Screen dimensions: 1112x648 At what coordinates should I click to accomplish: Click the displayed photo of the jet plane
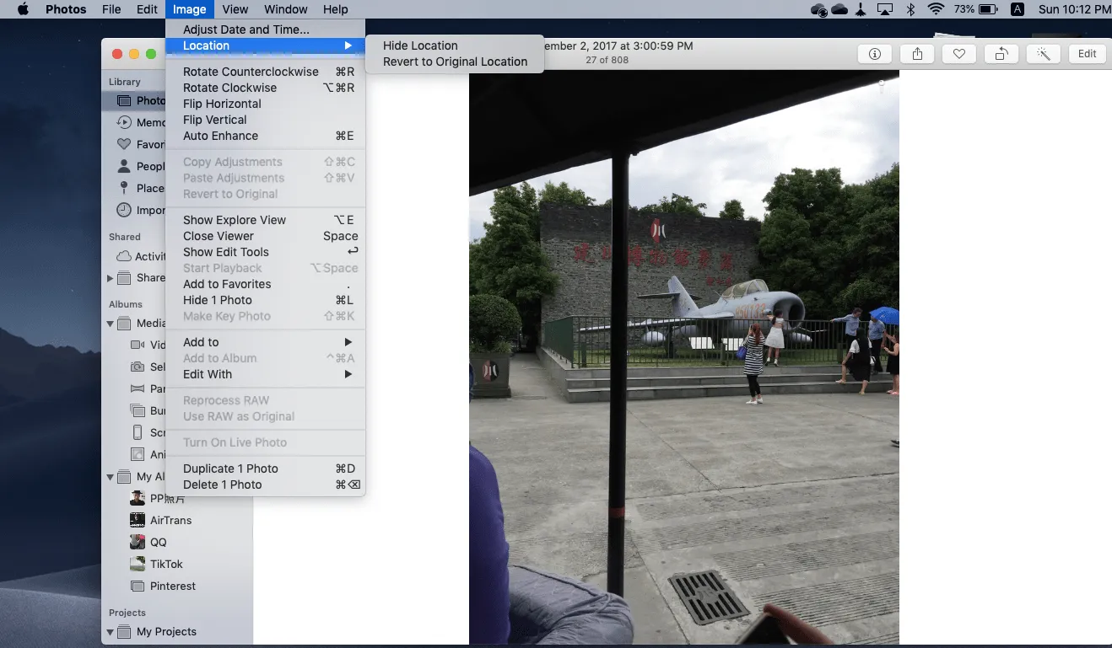[x=684, y=357]
